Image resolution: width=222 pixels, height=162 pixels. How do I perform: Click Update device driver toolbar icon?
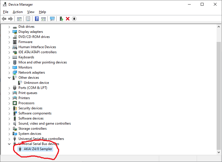pos(61,19)
